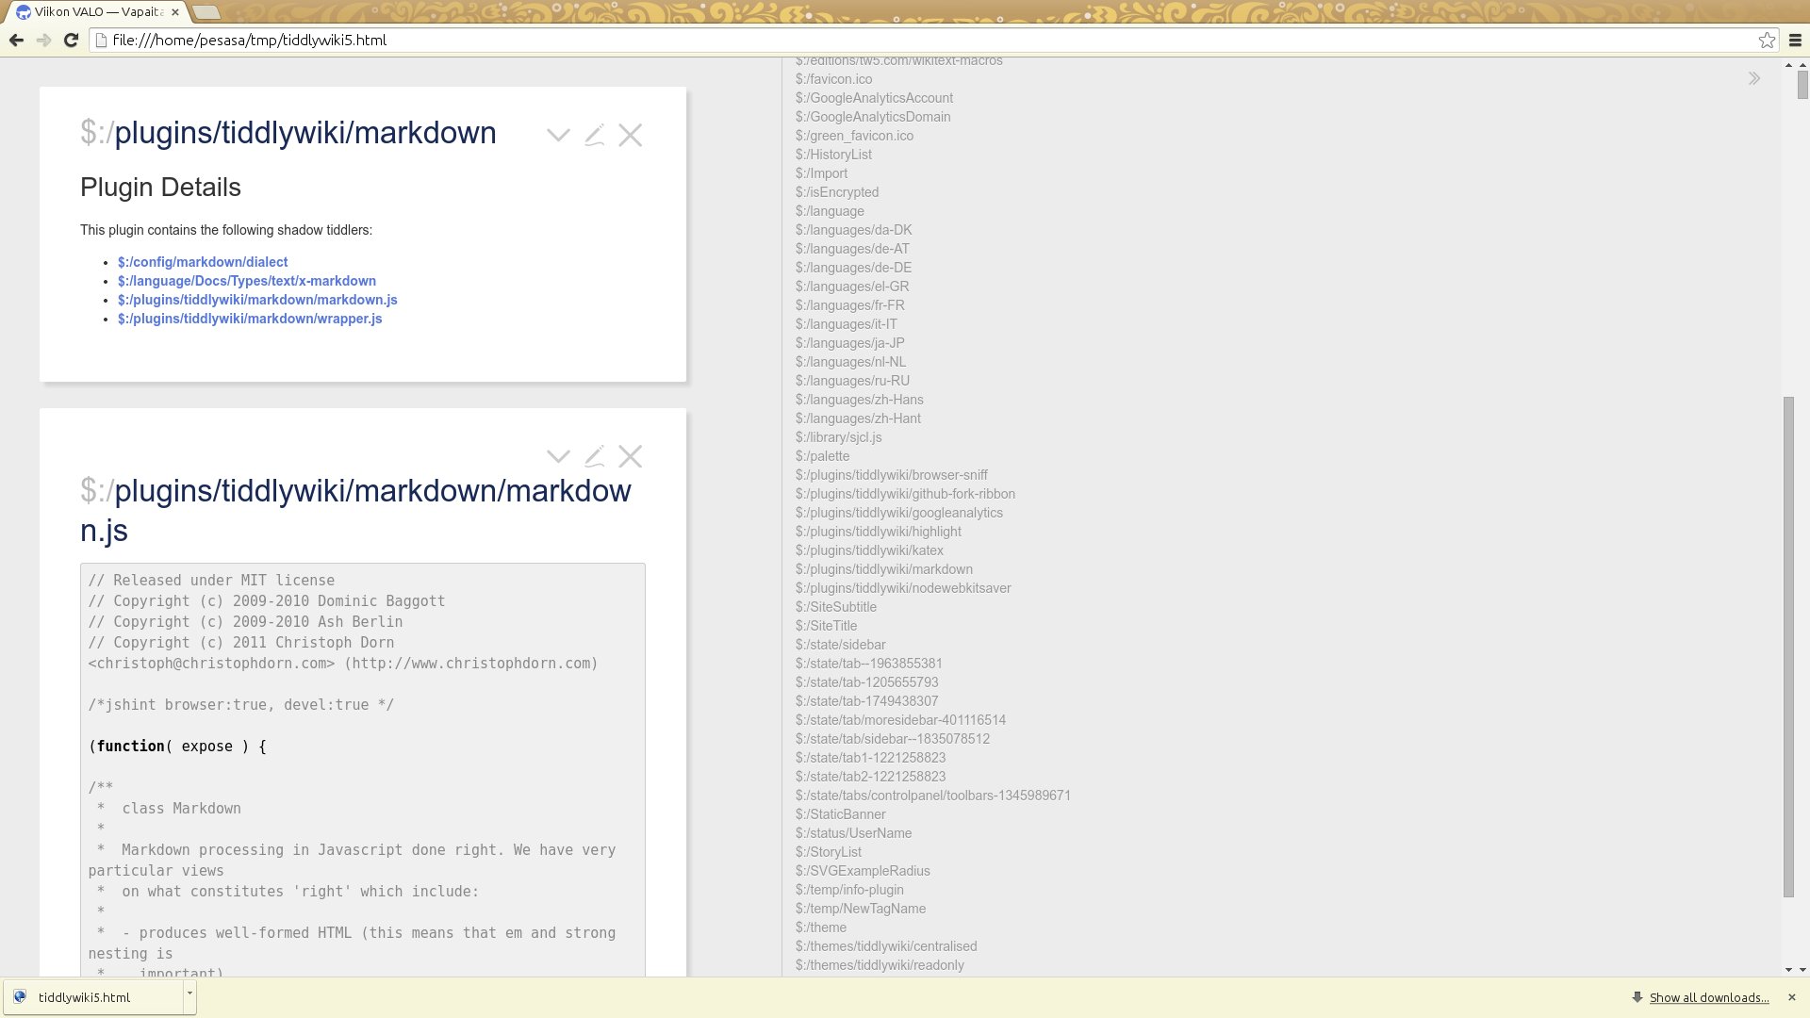This screenshot has height=1018, width=1810.
Task: Open markdown/wrapper.js shadow tiddler link
Action: click(250, 319)
